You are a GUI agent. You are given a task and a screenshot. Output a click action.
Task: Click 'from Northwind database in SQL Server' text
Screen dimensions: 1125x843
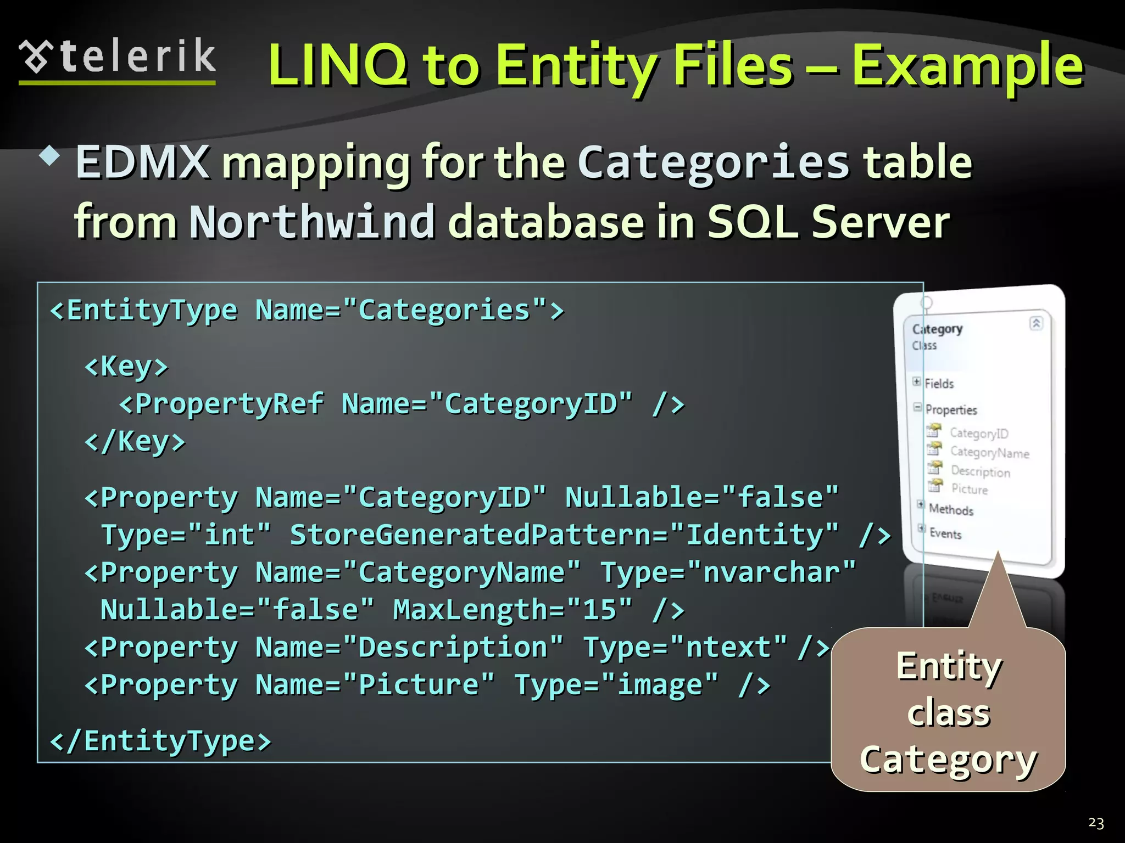pos(512,222)
